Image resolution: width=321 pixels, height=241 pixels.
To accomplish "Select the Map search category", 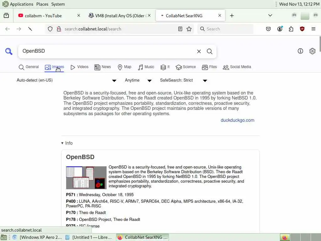I will [124, 67].
